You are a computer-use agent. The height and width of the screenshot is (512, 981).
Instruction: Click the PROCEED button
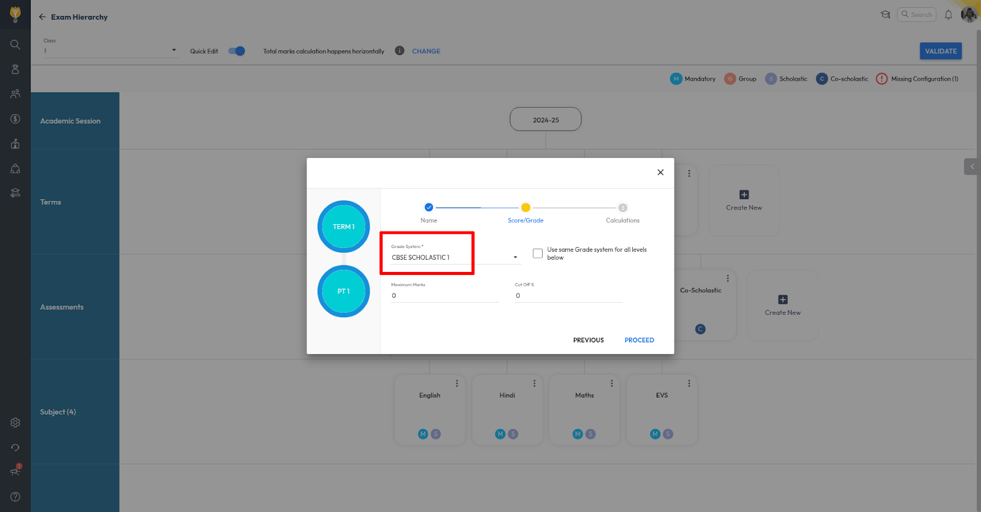(639, 340)
